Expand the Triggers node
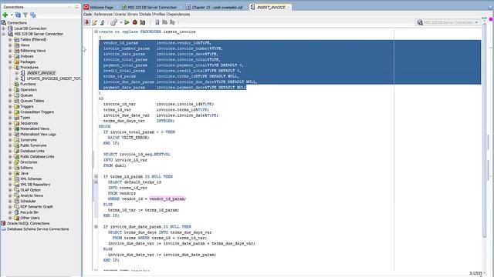The height and width of the screenshot is (277, 494). pos(10,106)
